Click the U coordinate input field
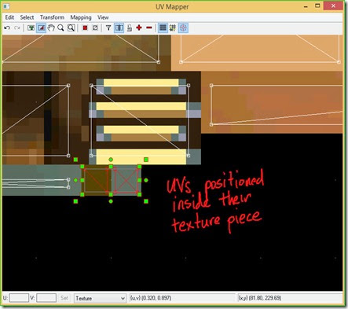Image resolution: width=348 pixels, height=309 pixels. [x=19, y=298]
